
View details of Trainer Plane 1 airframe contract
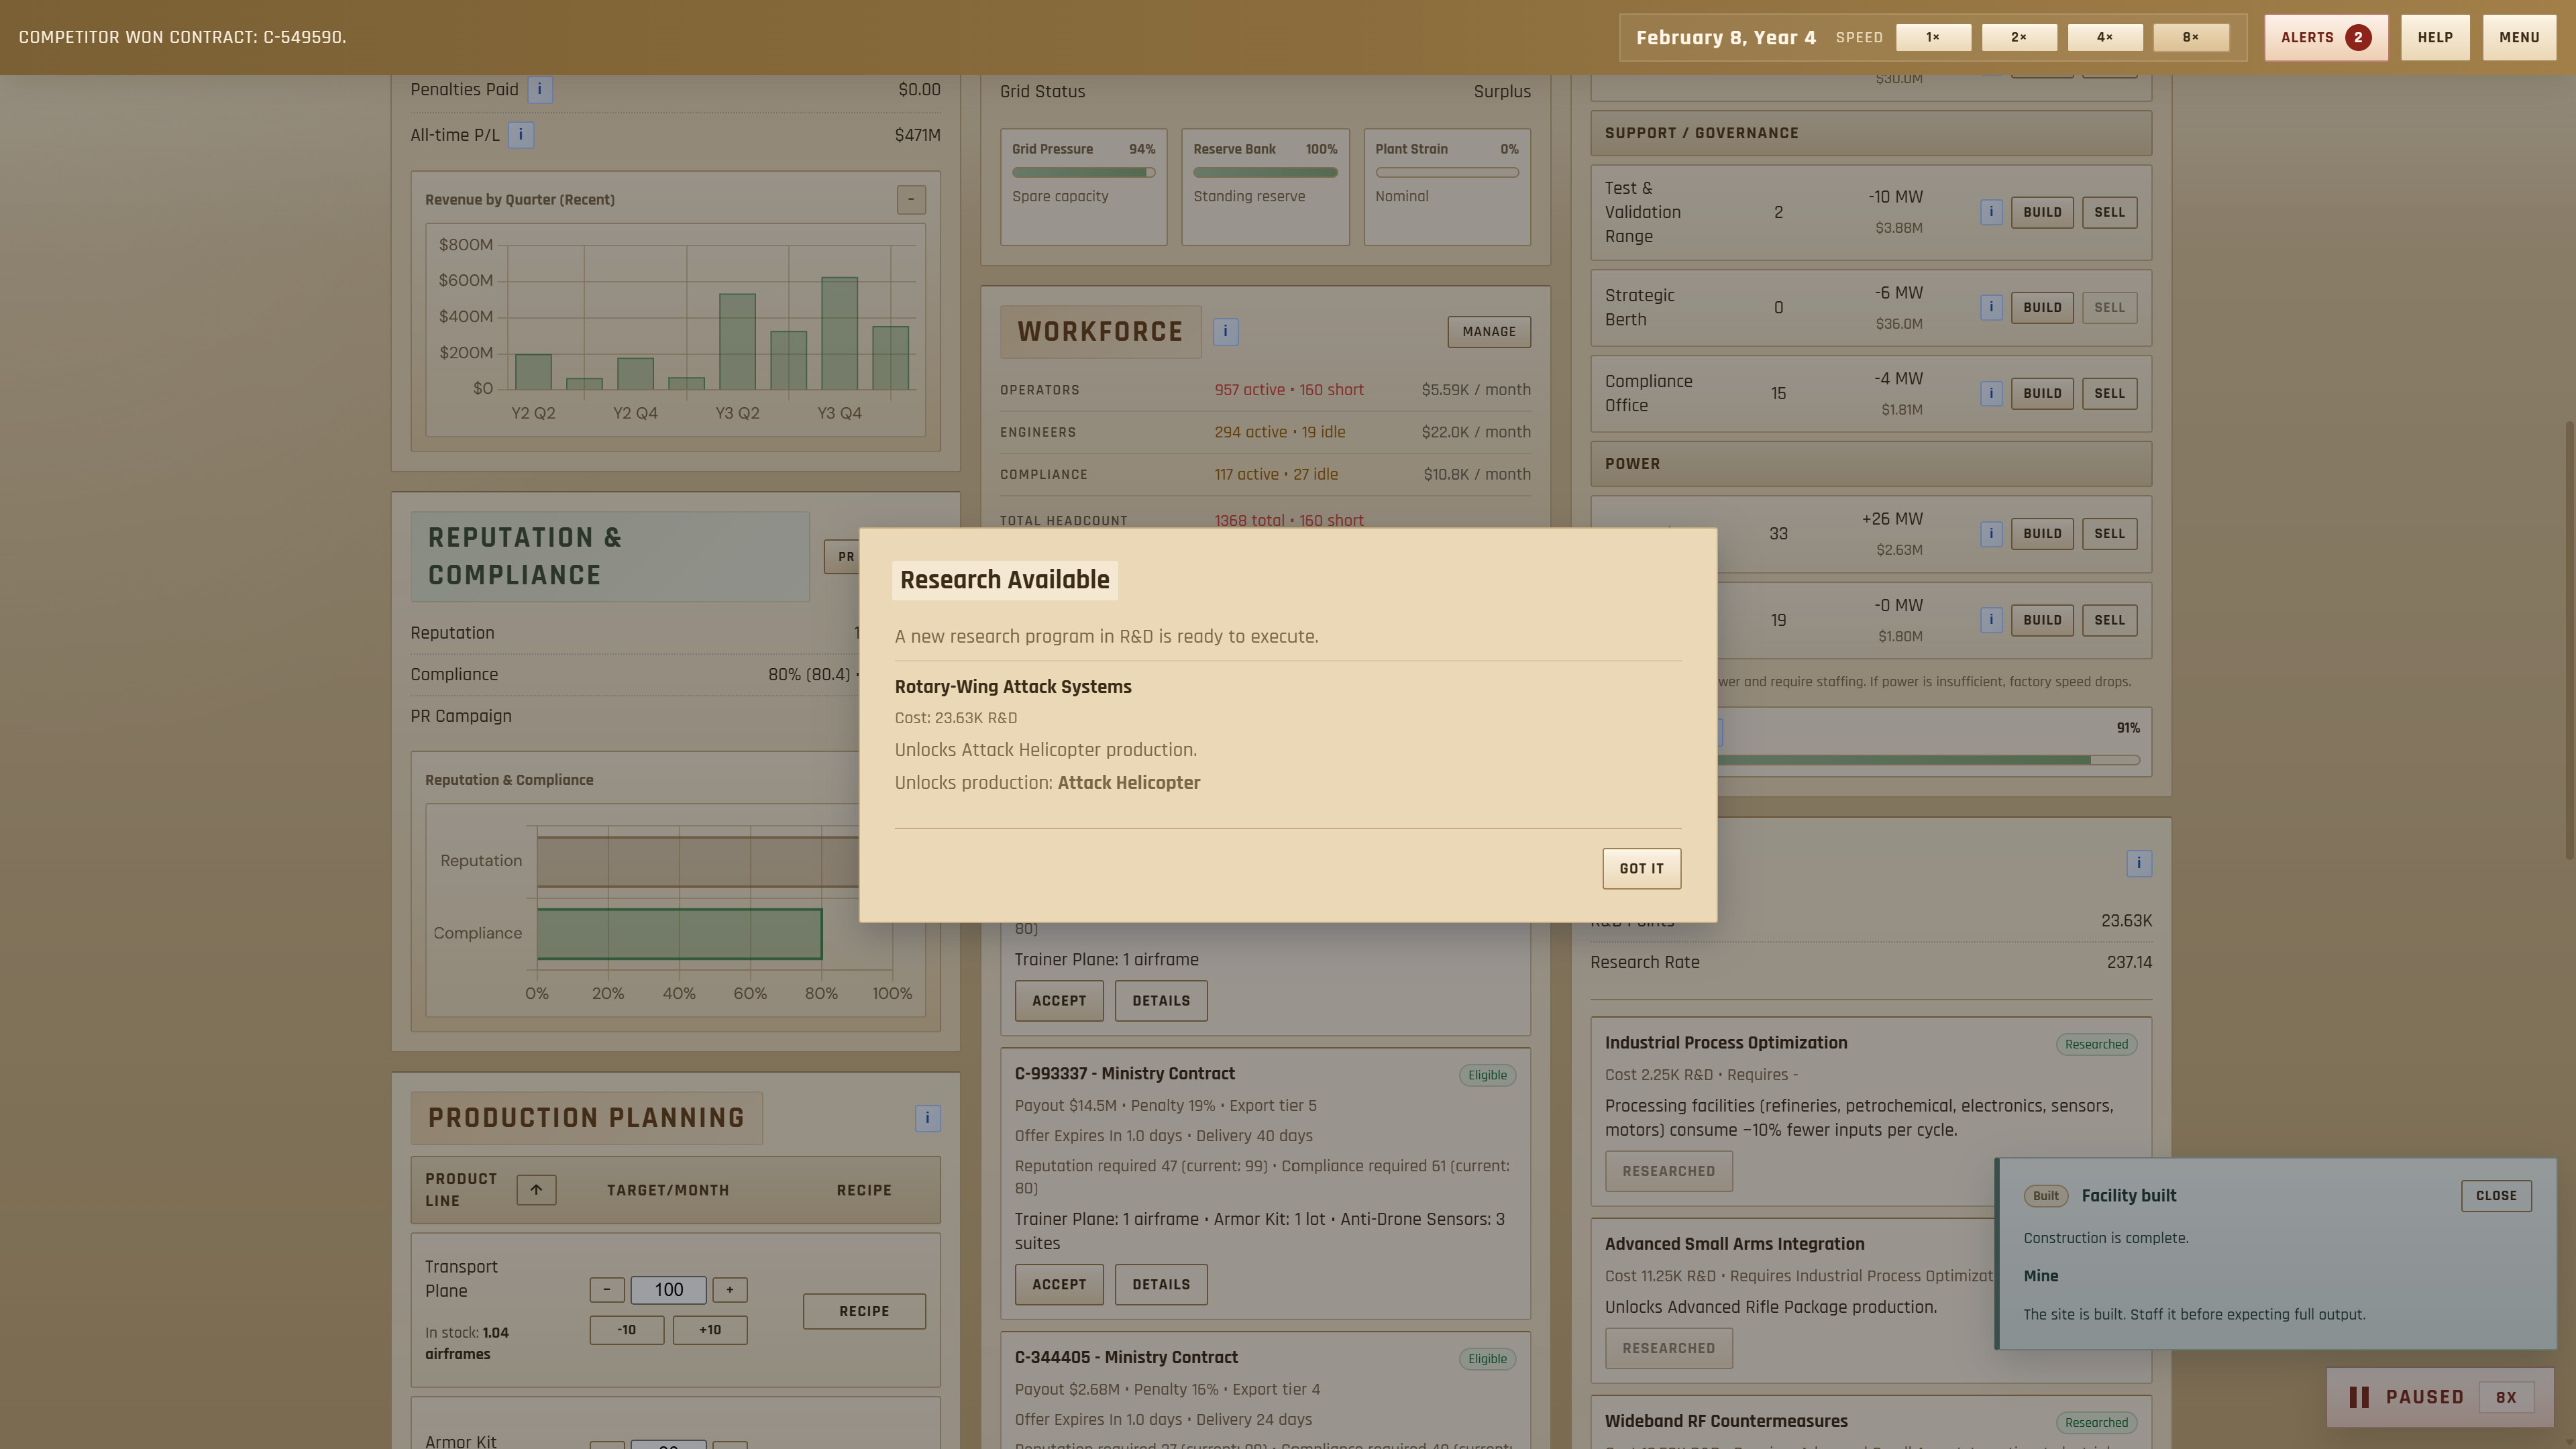[1161, 1000]
